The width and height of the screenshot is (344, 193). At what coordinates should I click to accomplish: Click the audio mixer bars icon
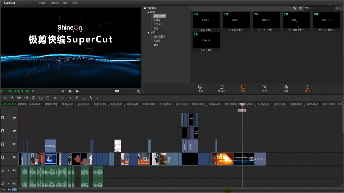(x=98, y=98)
